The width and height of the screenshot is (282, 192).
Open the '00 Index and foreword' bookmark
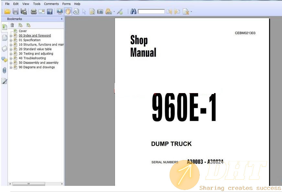click(x=35, y=36)
